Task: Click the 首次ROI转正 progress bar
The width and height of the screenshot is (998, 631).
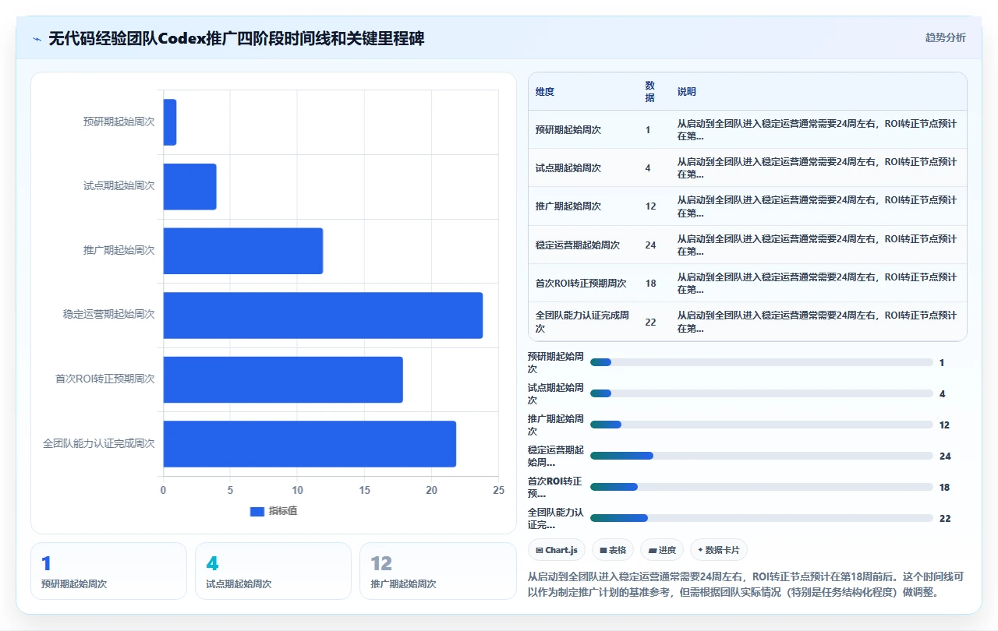Action: click(x=762, y=487)
